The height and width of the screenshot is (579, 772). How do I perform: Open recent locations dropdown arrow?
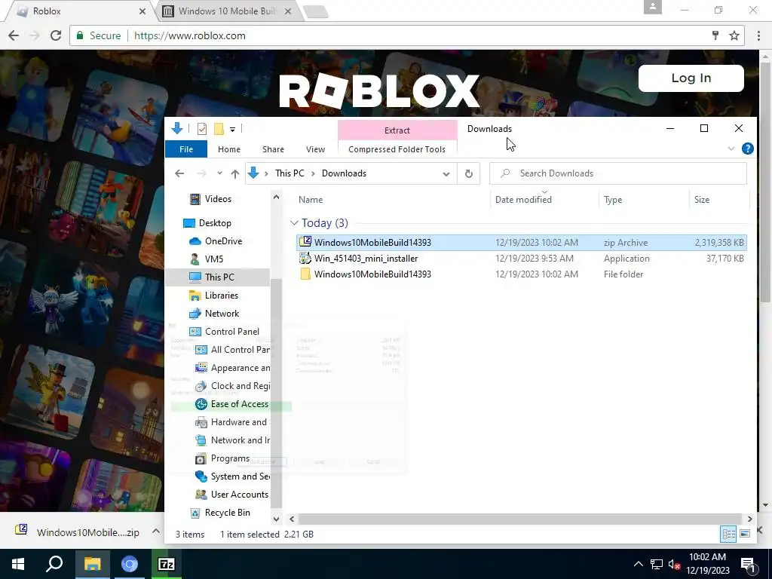[x=219, y=173]
